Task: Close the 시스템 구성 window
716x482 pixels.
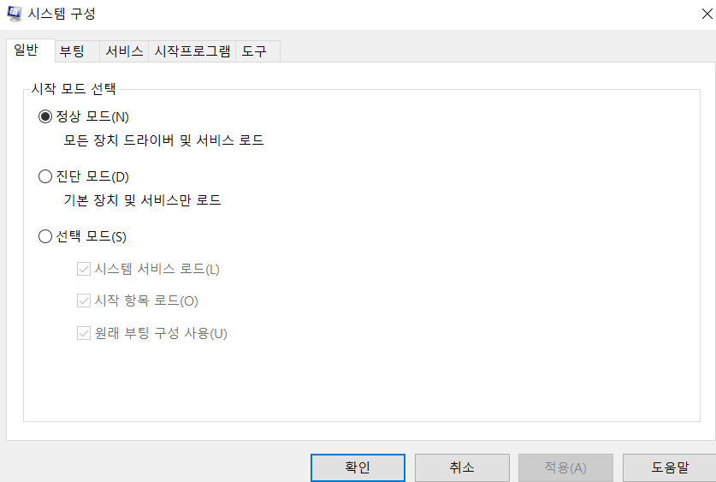Action: click(x=707, y=14)
